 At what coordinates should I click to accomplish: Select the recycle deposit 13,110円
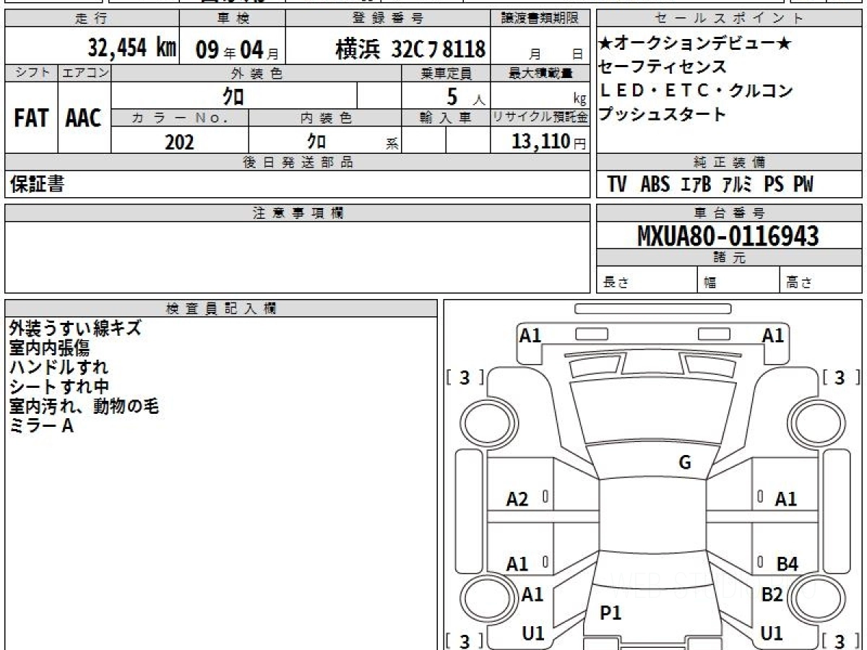pyautogui.click(x=548, y=141)
